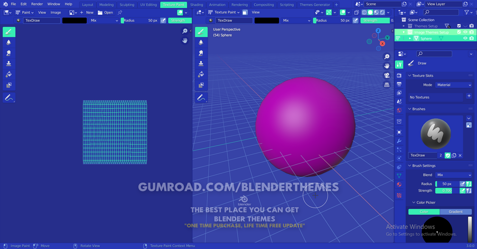Disable Sphere in renders camera icon

[471, 38]
